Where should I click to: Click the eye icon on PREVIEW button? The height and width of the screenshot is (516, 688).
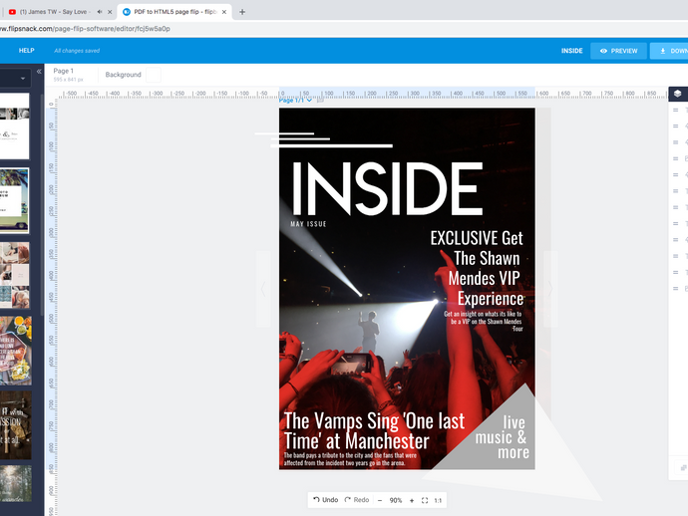(x=604, y=51)
